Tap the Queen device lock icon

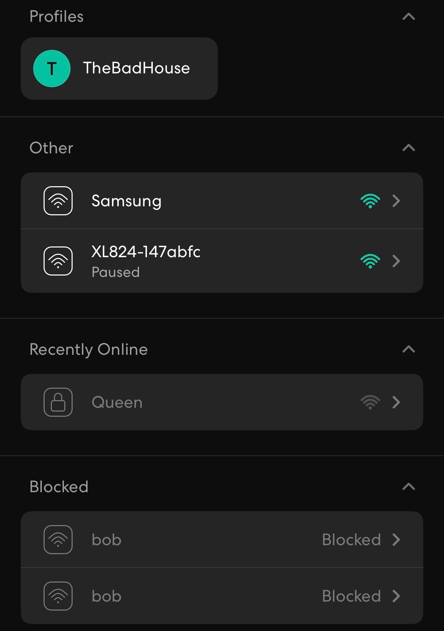[x=58, y=402]
